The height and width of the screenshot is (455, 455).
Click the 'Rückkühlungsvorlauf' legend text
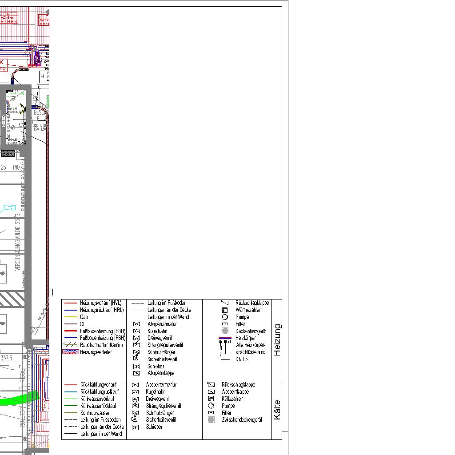pos(98,385)
